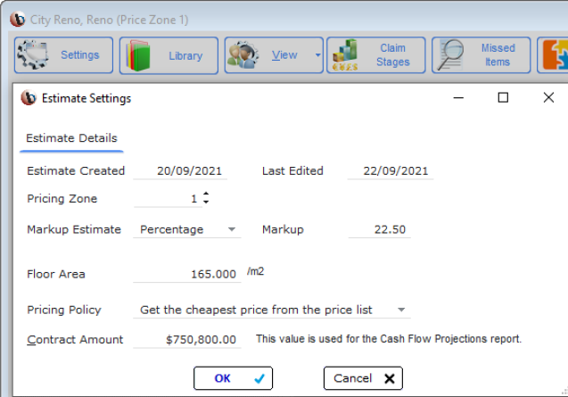
Task: Open the Library toolbar button
Action: click(169, 55)
